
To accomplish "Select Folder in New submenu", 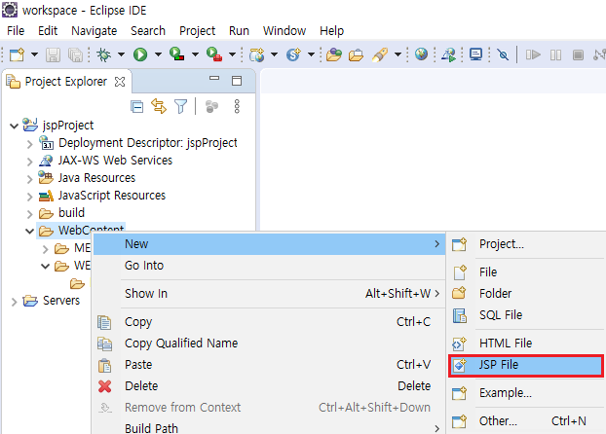I will pyautogui.click(x=526, y=294).
